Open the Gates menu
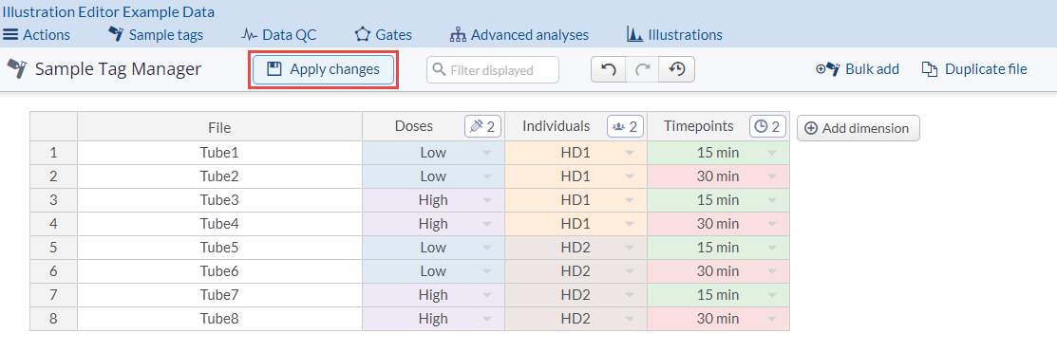 pyautogui.click(x=384, y=34)
